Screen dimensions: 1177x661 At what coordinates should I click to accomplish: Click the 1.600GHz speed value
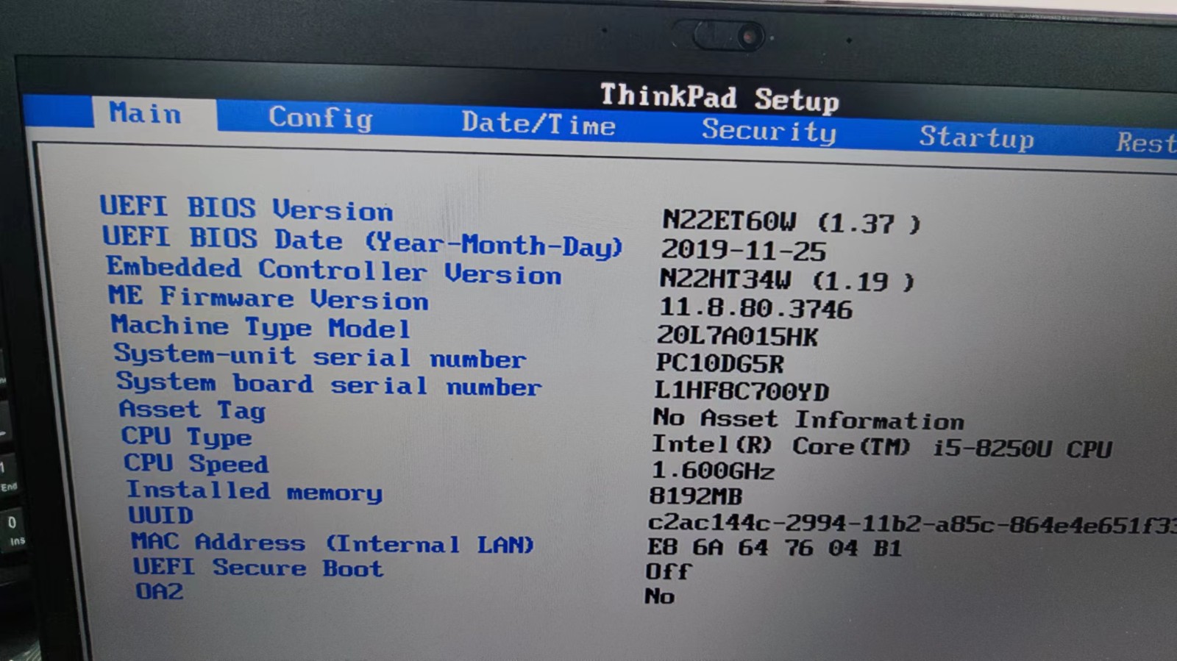[712, 470]
